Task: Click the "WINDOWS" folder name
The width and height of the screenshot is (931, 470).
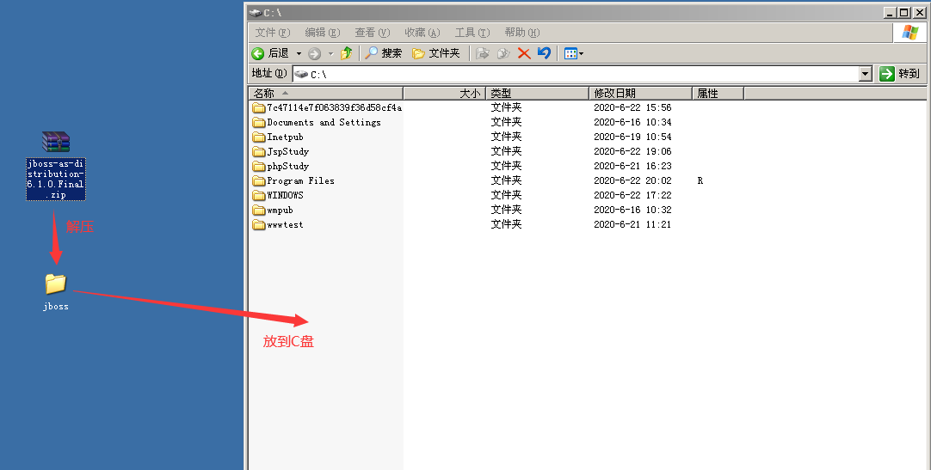Action: point(285,195)
